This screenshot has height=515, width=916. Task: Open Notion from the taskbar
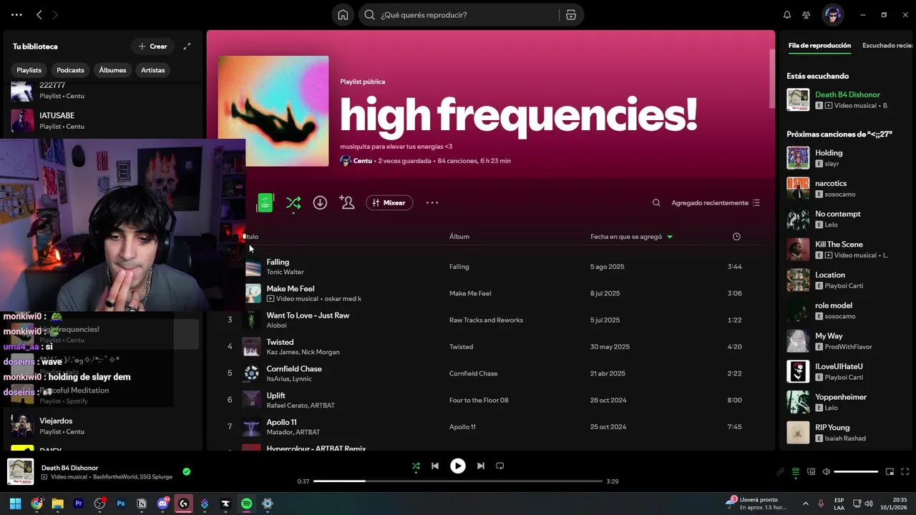click(x=142, y=504)
